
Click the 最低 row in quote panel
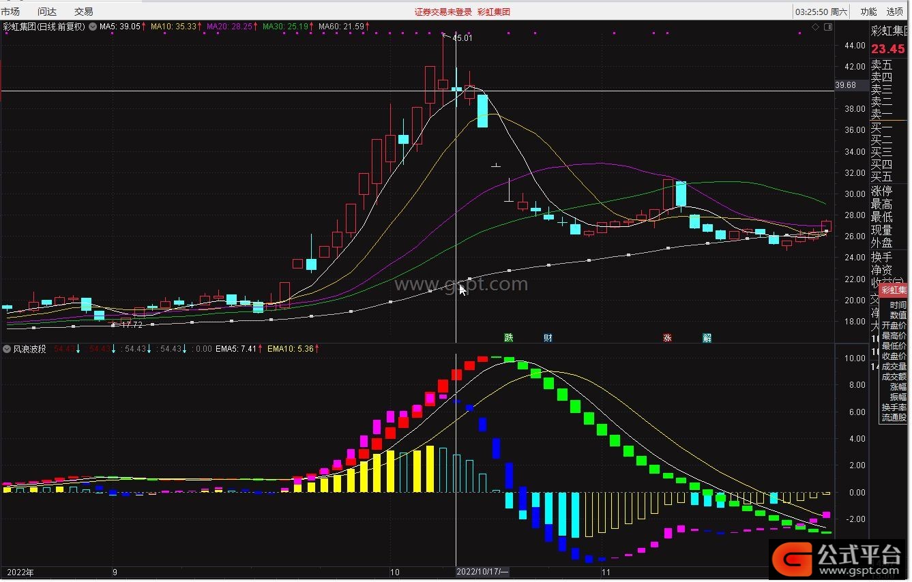click(x=881, y=217)
